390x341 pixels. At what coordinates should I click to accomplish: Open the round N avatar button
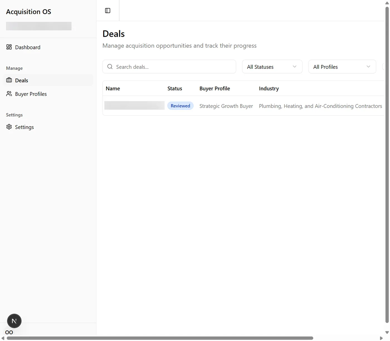(x=14, y=321)
